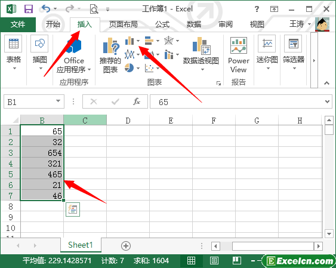Open 迷你图 sparklines group
This screenshot has width=336, height=268.
coord(267,53)
